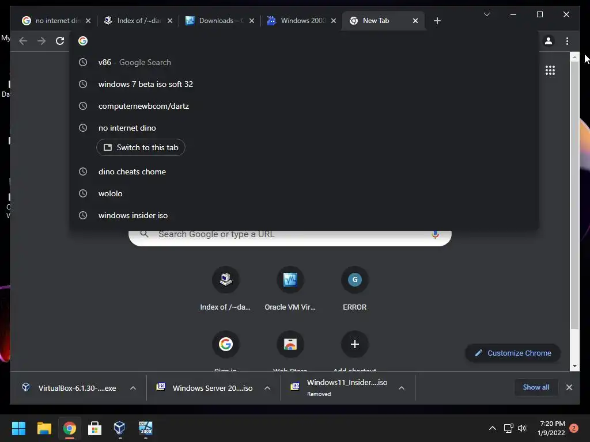Close the 'Windows 2000' tab

click(x=334, y=21)
